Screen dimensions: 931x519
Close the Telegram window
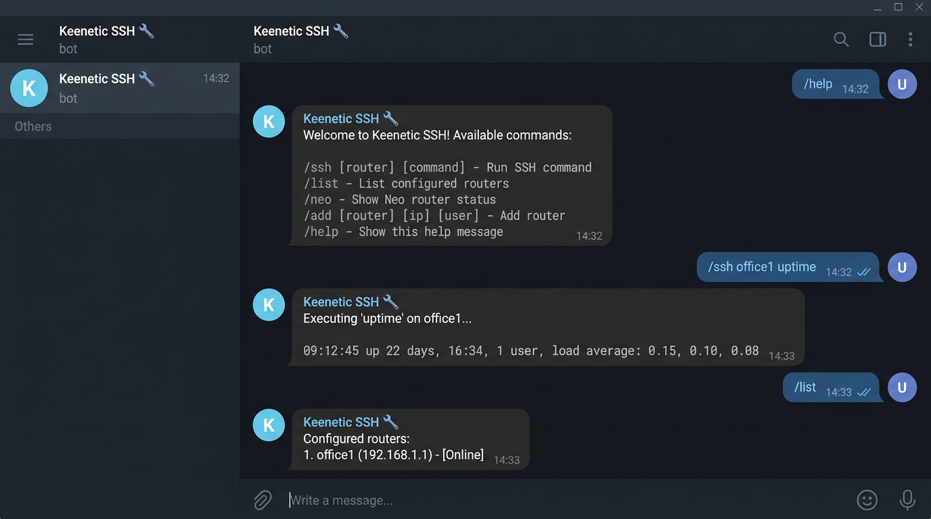click(919, 7)
